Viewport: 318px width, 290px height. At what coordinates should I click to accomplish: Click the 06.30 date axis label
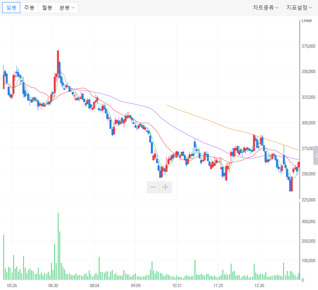coord(53,286)
